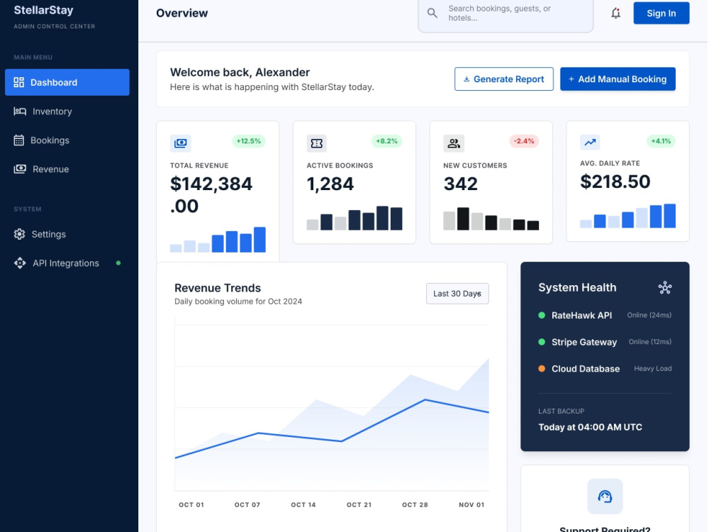Viewport: 709px width, 532px height.
Task: Open notifications bell
Action: (x=616, y=13)
